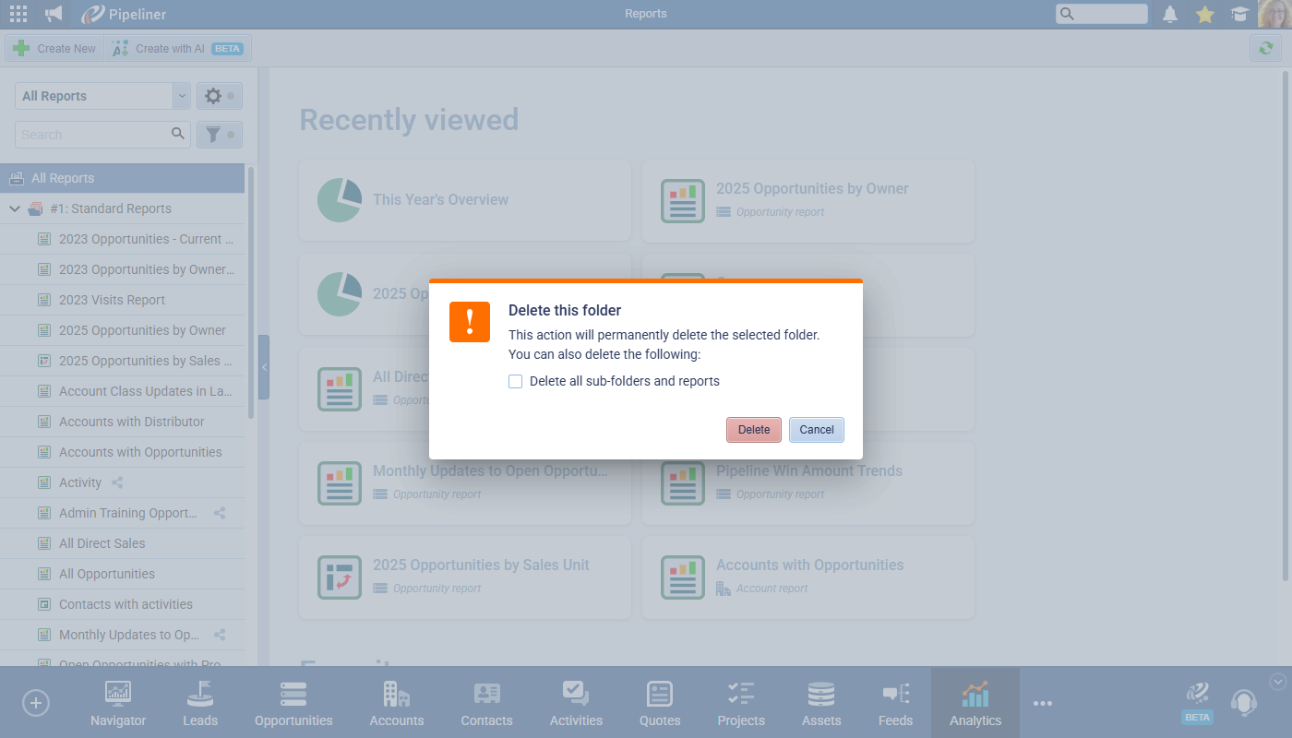The height and width of the screenshot is (738, 1292).
Task: Open the All Reports dropdown
Action: 102,96
